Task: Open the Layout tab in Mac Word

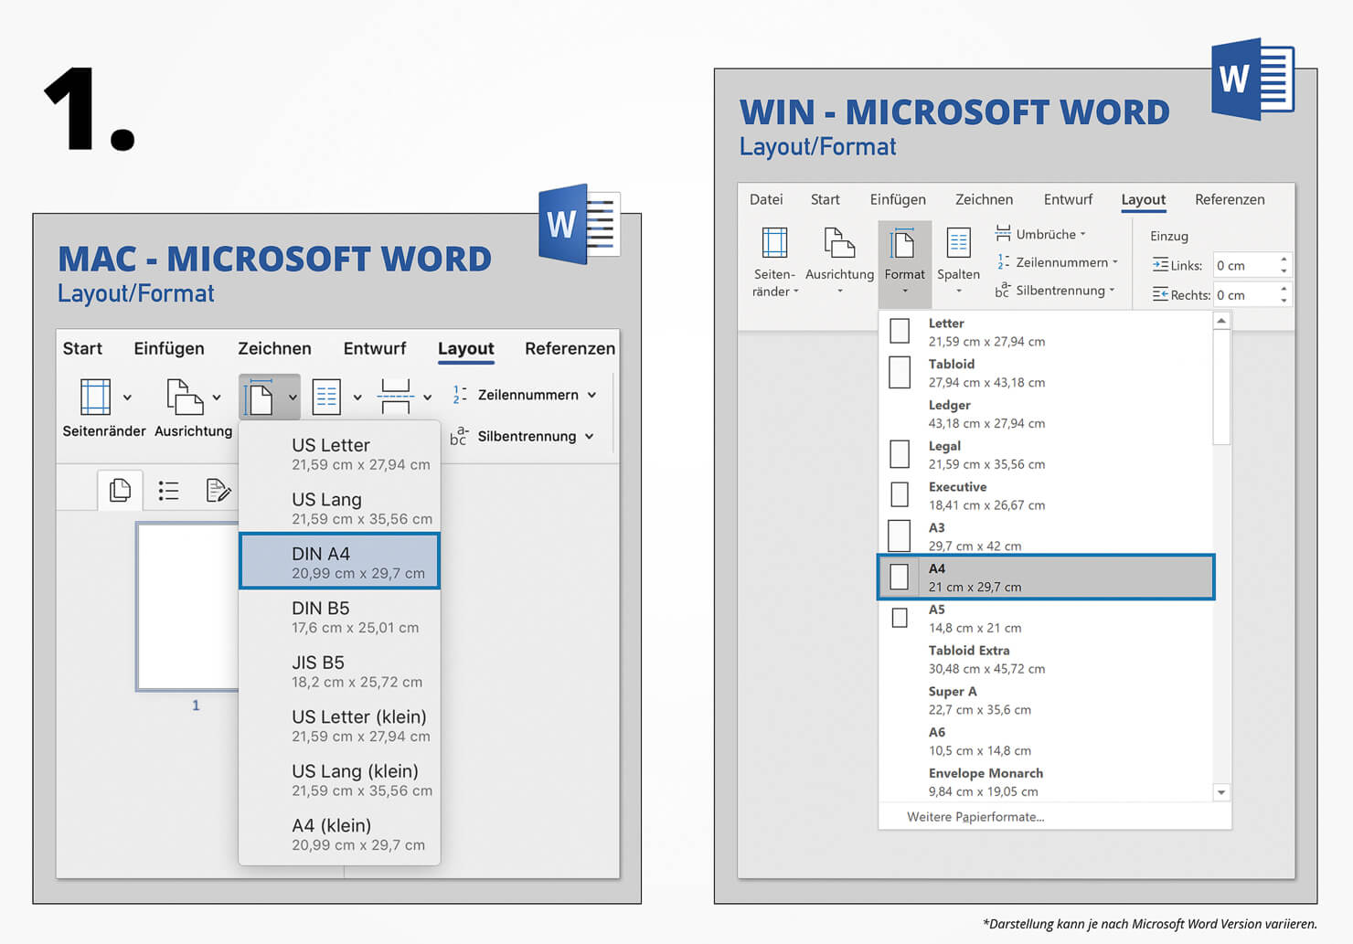Action: 465,348
